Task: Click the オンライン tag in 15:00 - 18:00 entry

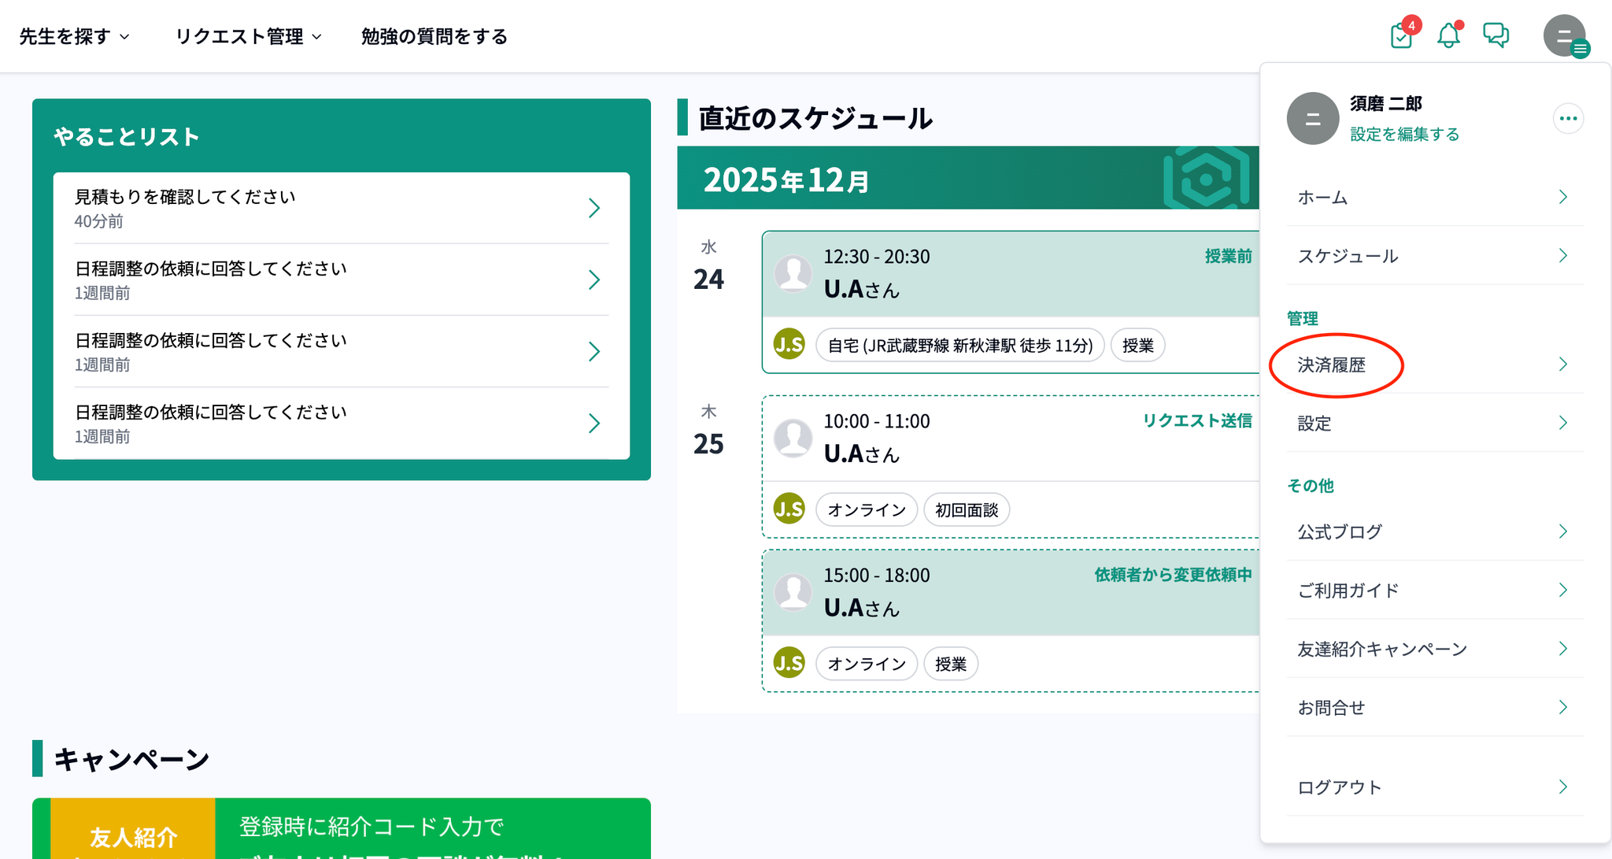Action: click(867, 664)
